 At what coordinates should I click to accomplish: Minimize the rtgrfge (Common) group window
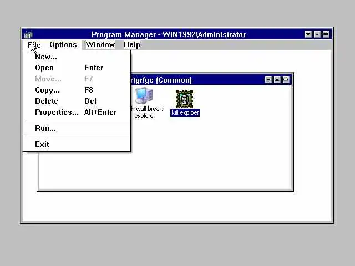click(268, 80)
